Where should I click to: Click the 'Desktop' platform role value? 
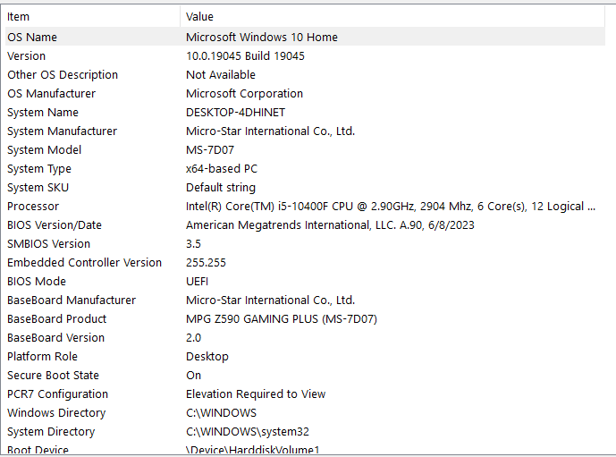[207, 357]
